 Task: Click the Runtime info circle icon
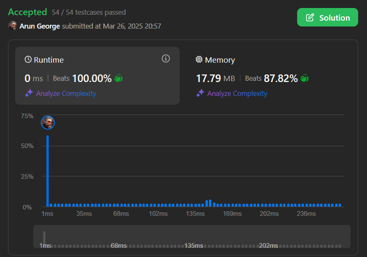[x=166, y=58]
